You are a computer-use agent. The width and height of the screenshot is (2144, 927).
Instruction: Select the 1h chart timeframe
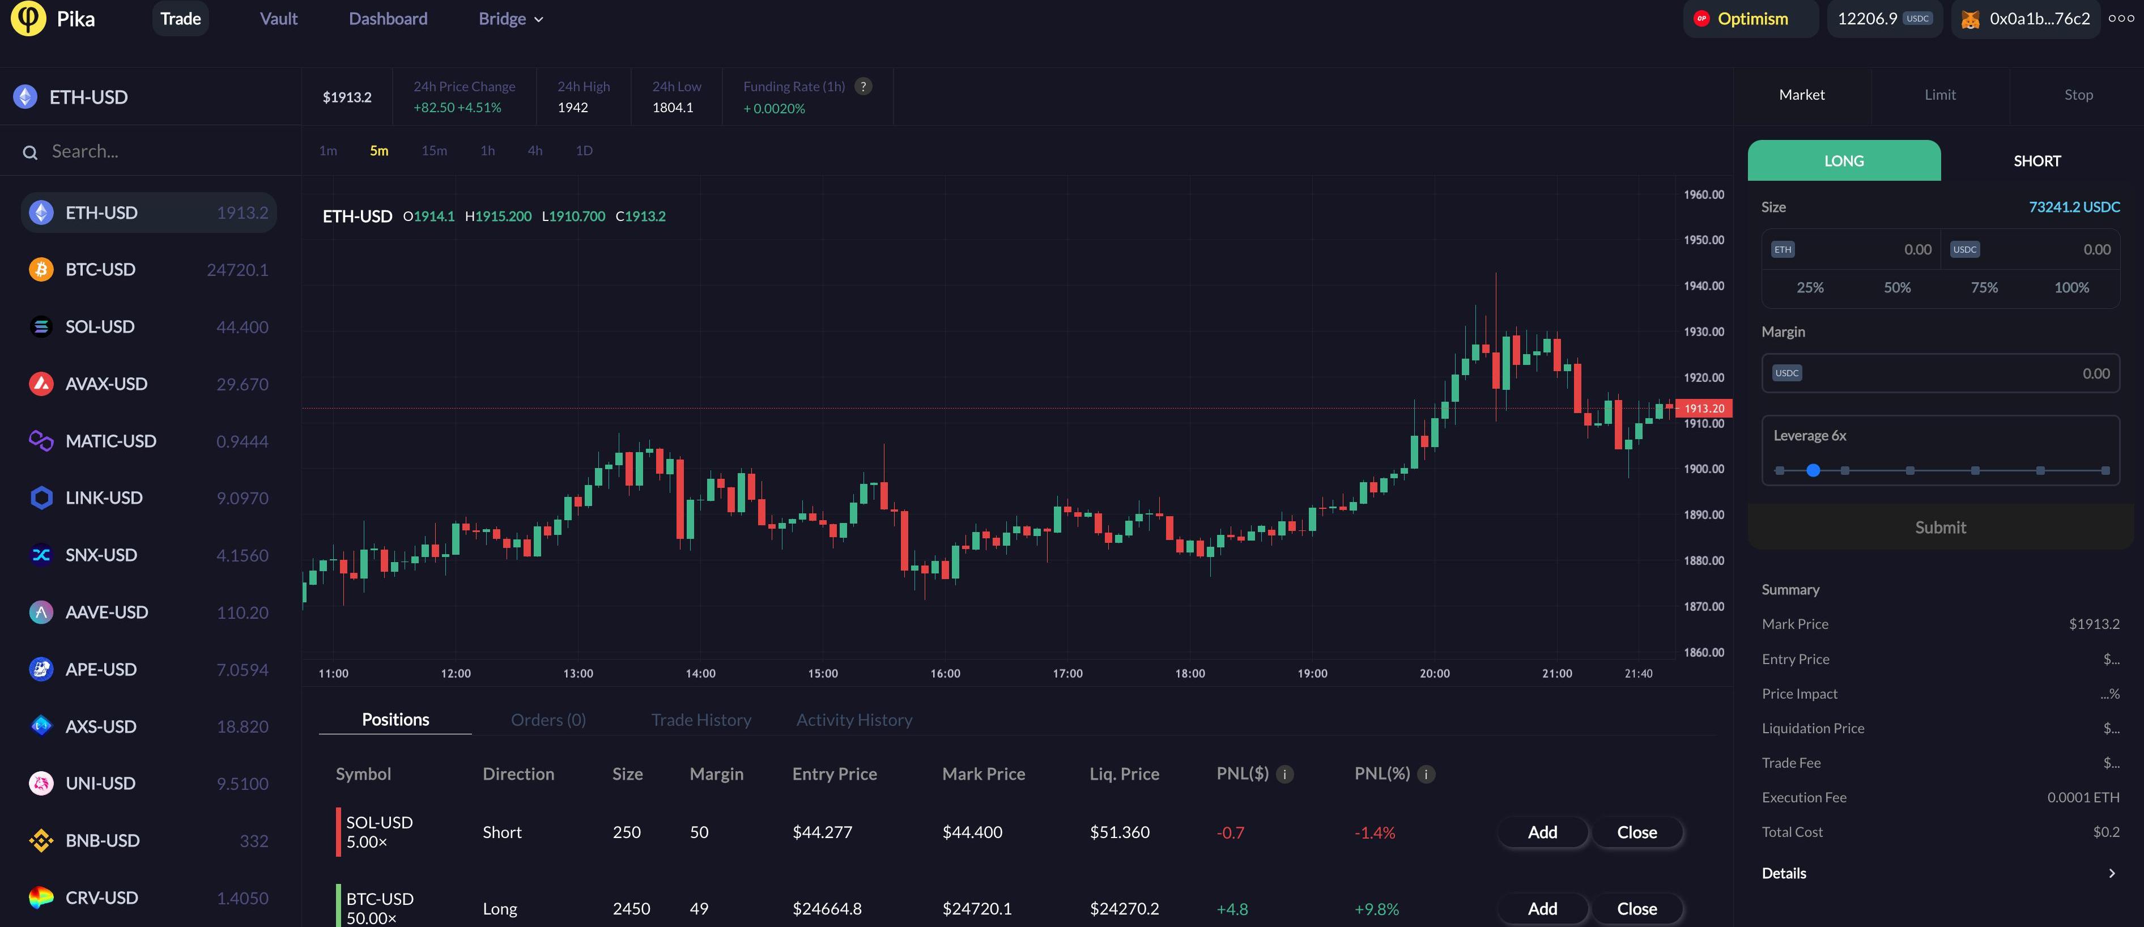coord(488,151)
